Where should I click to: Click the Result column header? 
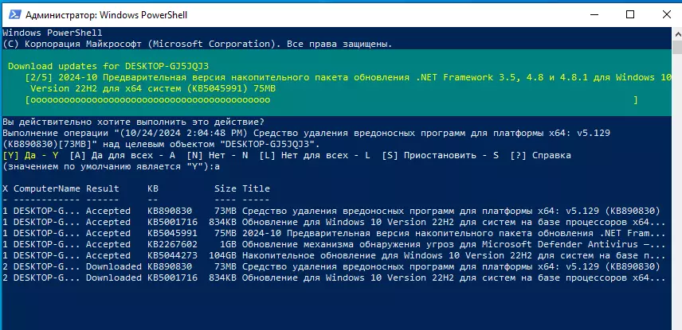[102, 188]
